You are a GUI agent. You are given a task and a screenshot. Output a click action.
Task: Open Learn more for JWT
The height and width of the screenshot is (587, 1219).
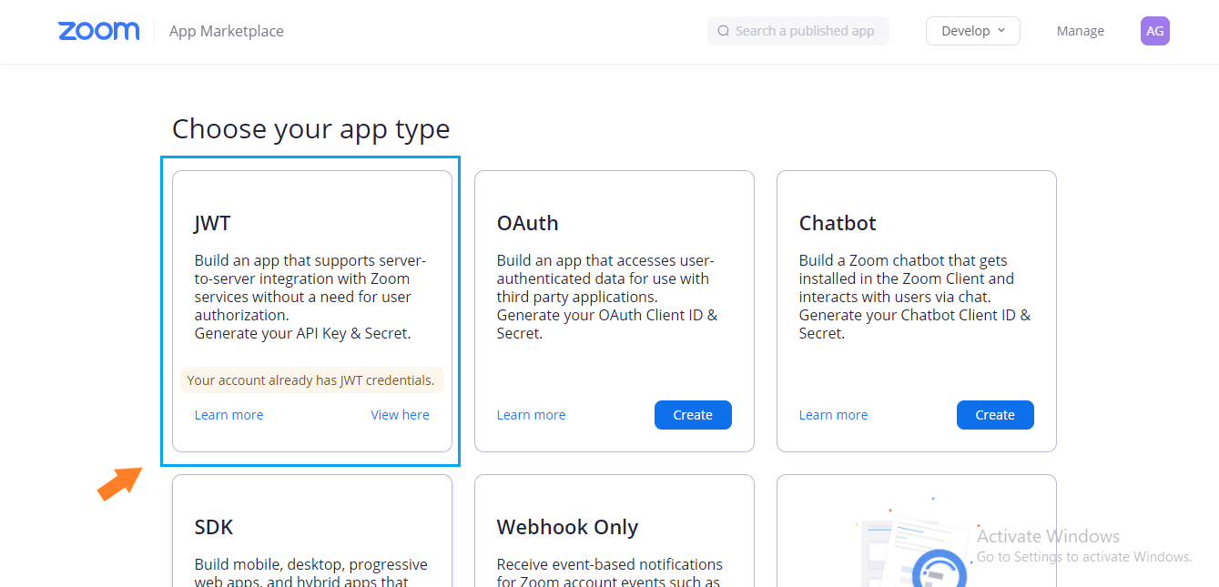tap(229, 415)
